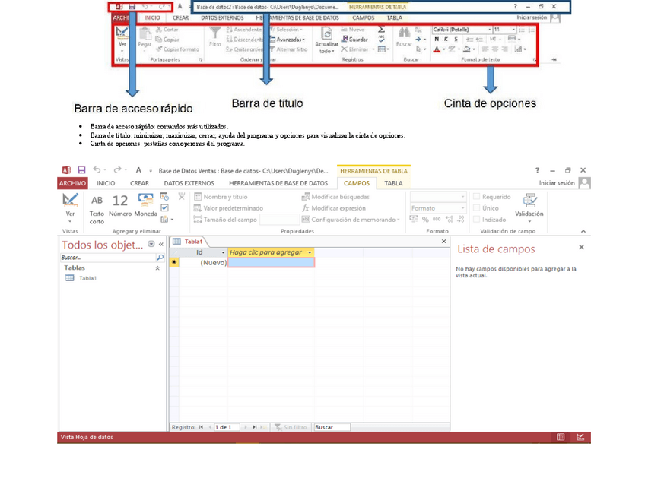The height and width of the screenshot is (497, 645).
Task: Click Modificar búsquedas button
Action: (335, 197)
